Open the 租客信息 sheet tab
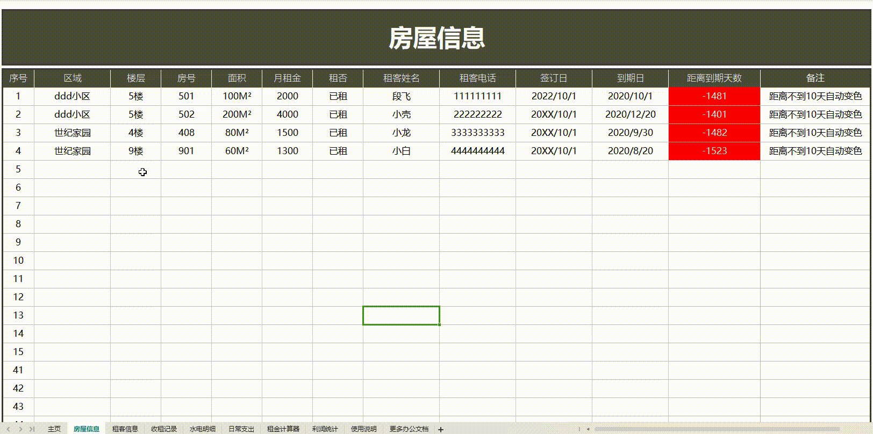The width and height of the screenshot is (873, 434). 125,429
